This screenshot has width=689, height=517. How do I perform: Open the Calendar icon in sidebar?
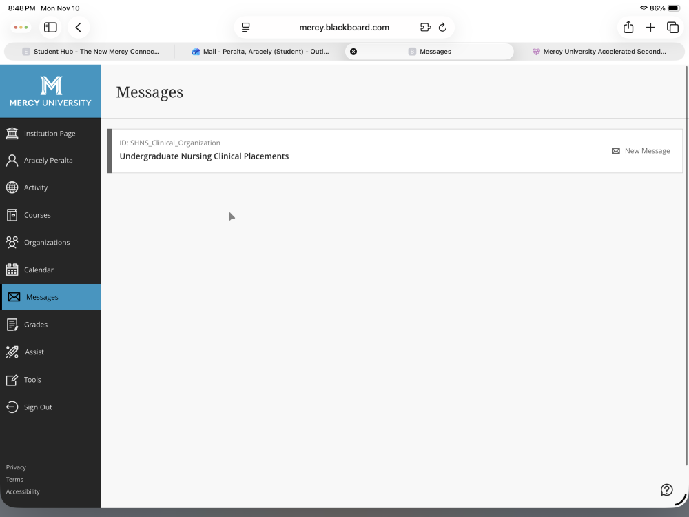tap(12, 270)
